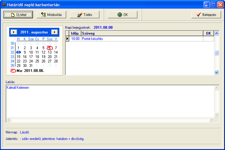Select August 19 in the calendar

click(x=44, y=57)
